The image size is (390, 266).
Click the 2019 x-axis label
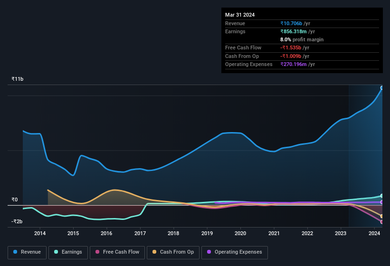[207, 233]
